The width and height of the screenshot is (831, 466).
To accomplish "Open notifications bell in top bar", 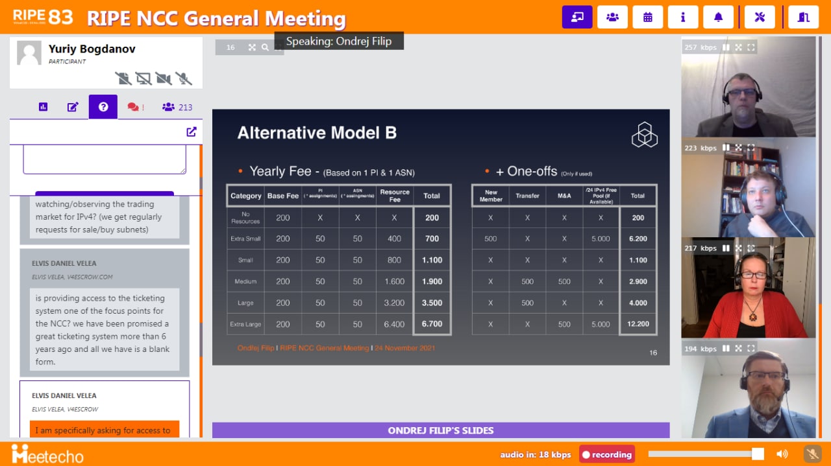I will tap(718, 17).
